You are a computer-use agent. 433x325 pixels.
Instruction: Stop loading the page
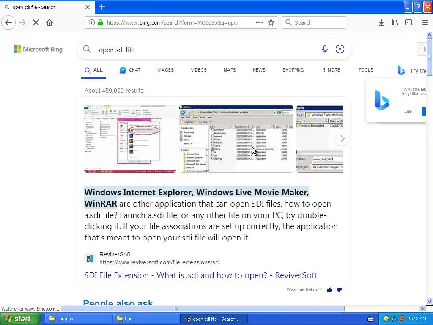coord(36,23)
